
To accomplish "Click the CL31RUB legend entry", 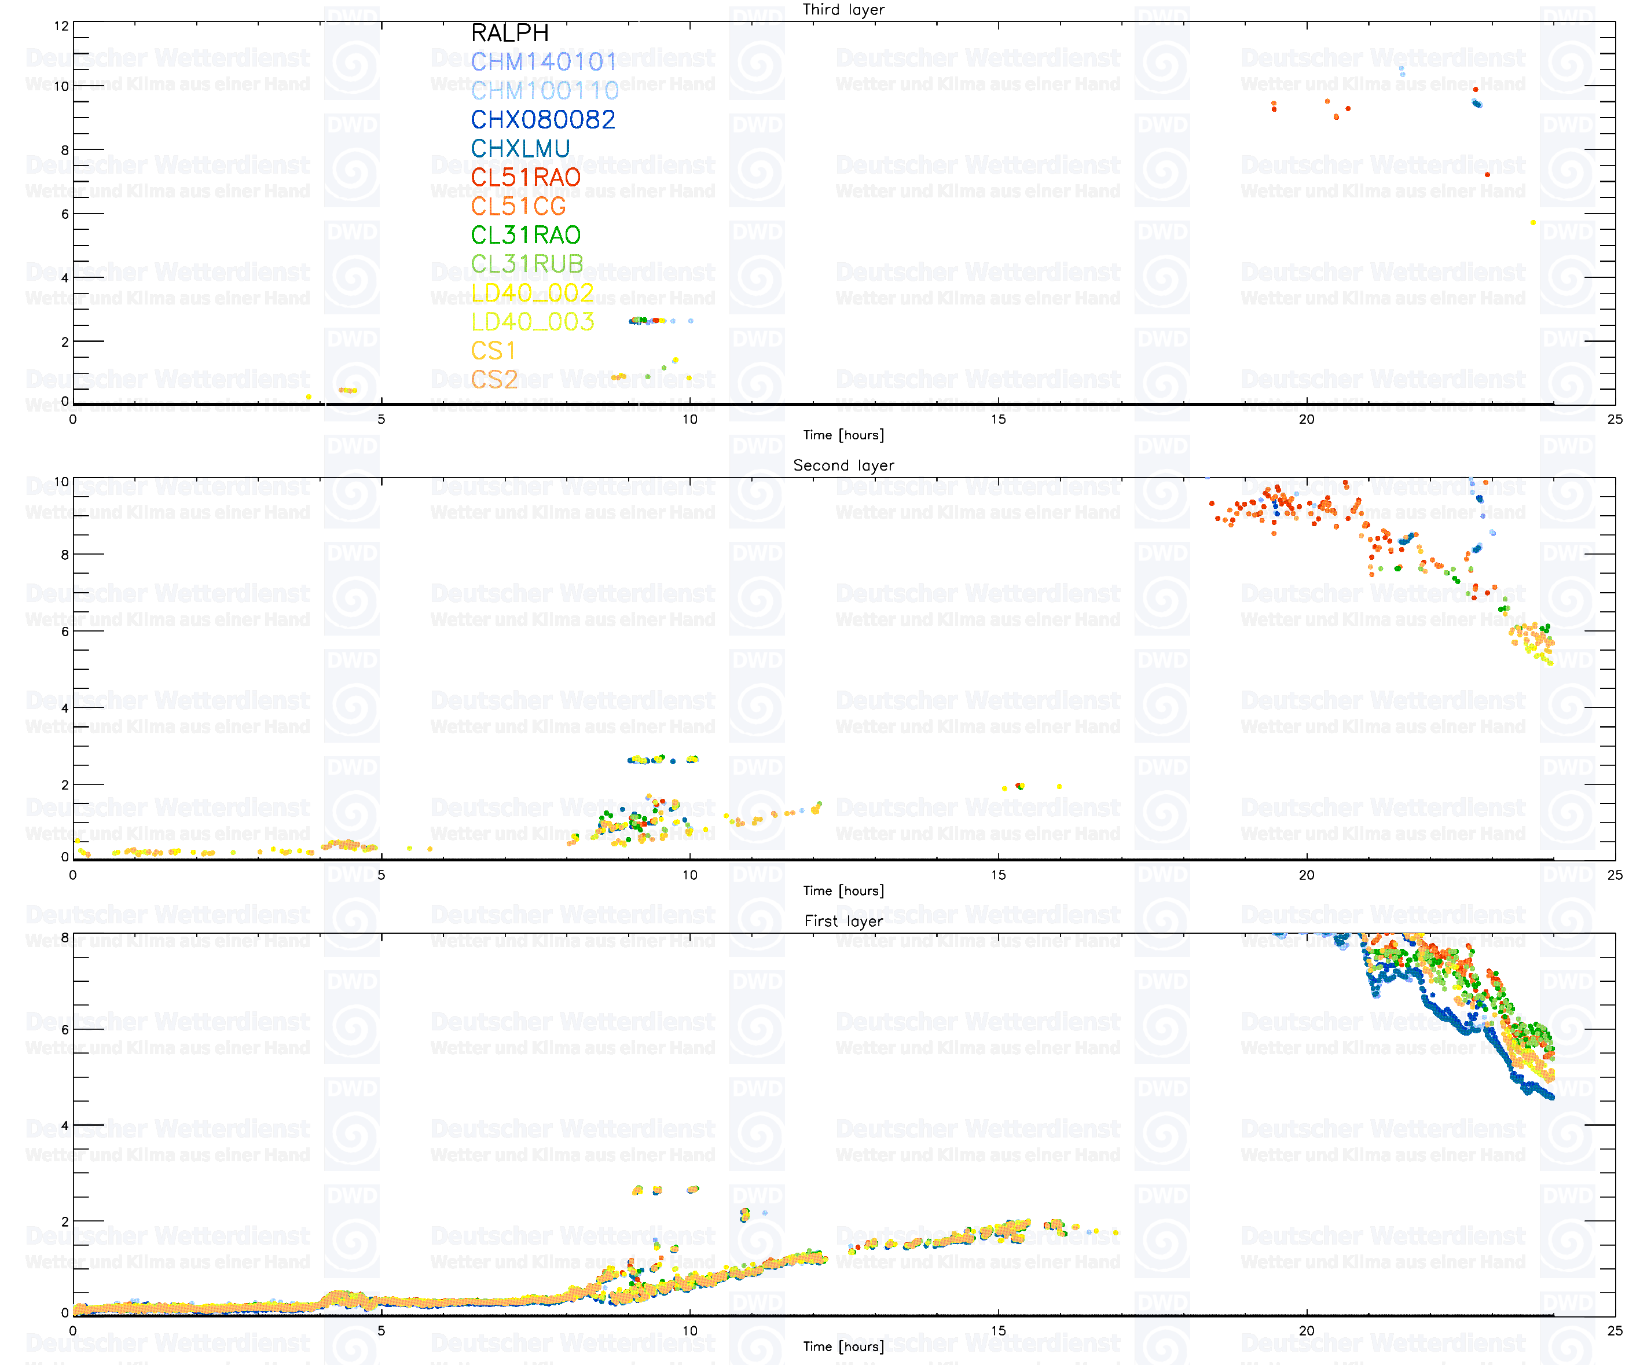I will click(x=527, y=264).
